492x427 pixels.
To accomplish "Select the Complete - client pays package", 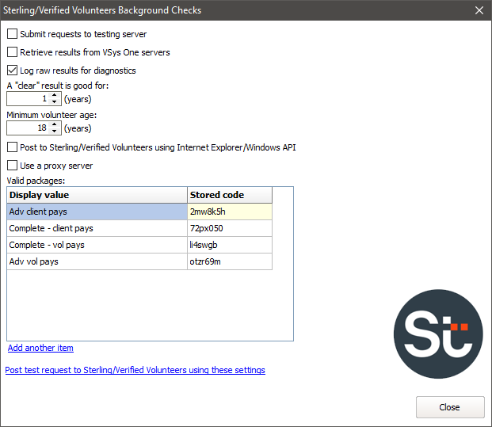I will (x=97, y=228).
